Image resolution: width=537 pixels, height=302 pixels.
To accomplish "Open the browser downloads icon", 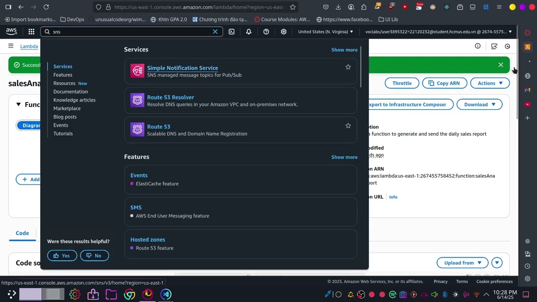I will point(338,7).
